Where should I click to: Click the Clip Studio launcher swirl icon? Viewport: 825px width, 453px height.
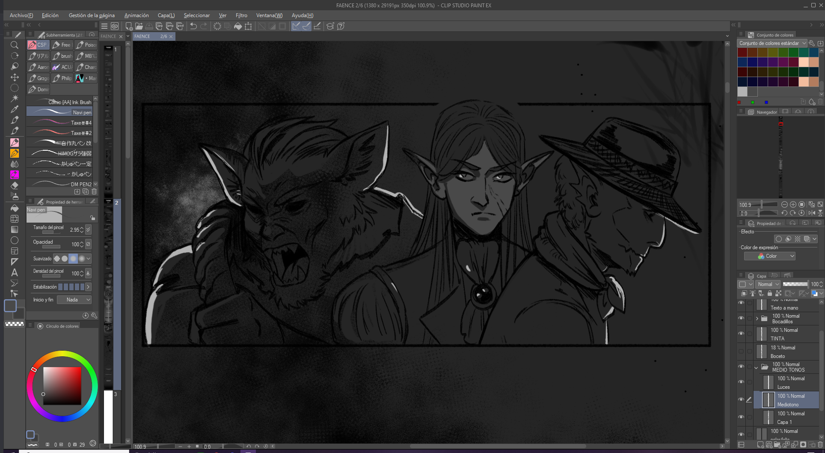click(x=115, y=26)
